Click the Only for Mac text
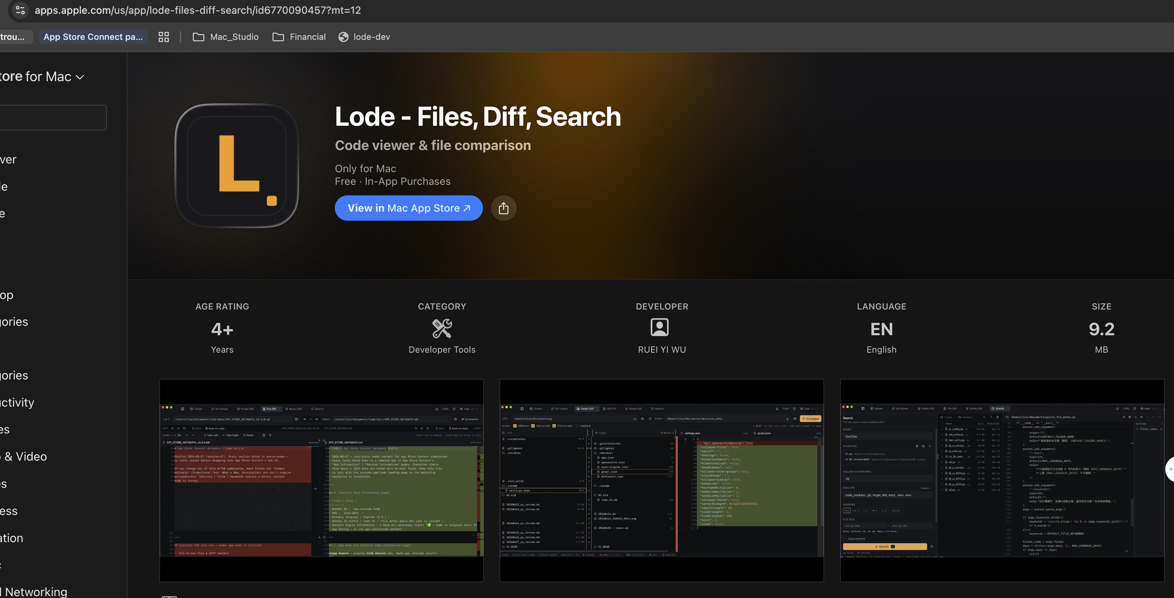 click(366, 169)
